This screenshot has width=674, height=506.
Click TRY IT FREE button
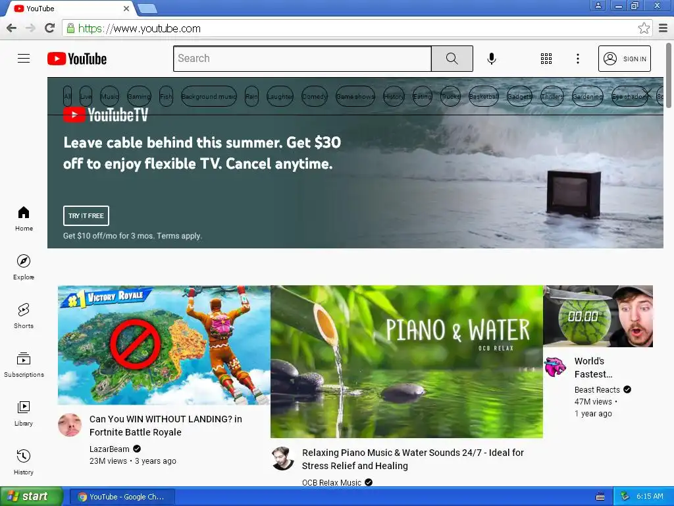point(86,215)
